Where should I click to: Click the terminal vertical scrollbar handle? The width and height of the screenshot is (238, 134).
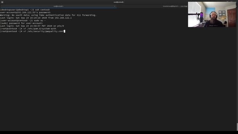pyautogui.click(x=237, y=127)
